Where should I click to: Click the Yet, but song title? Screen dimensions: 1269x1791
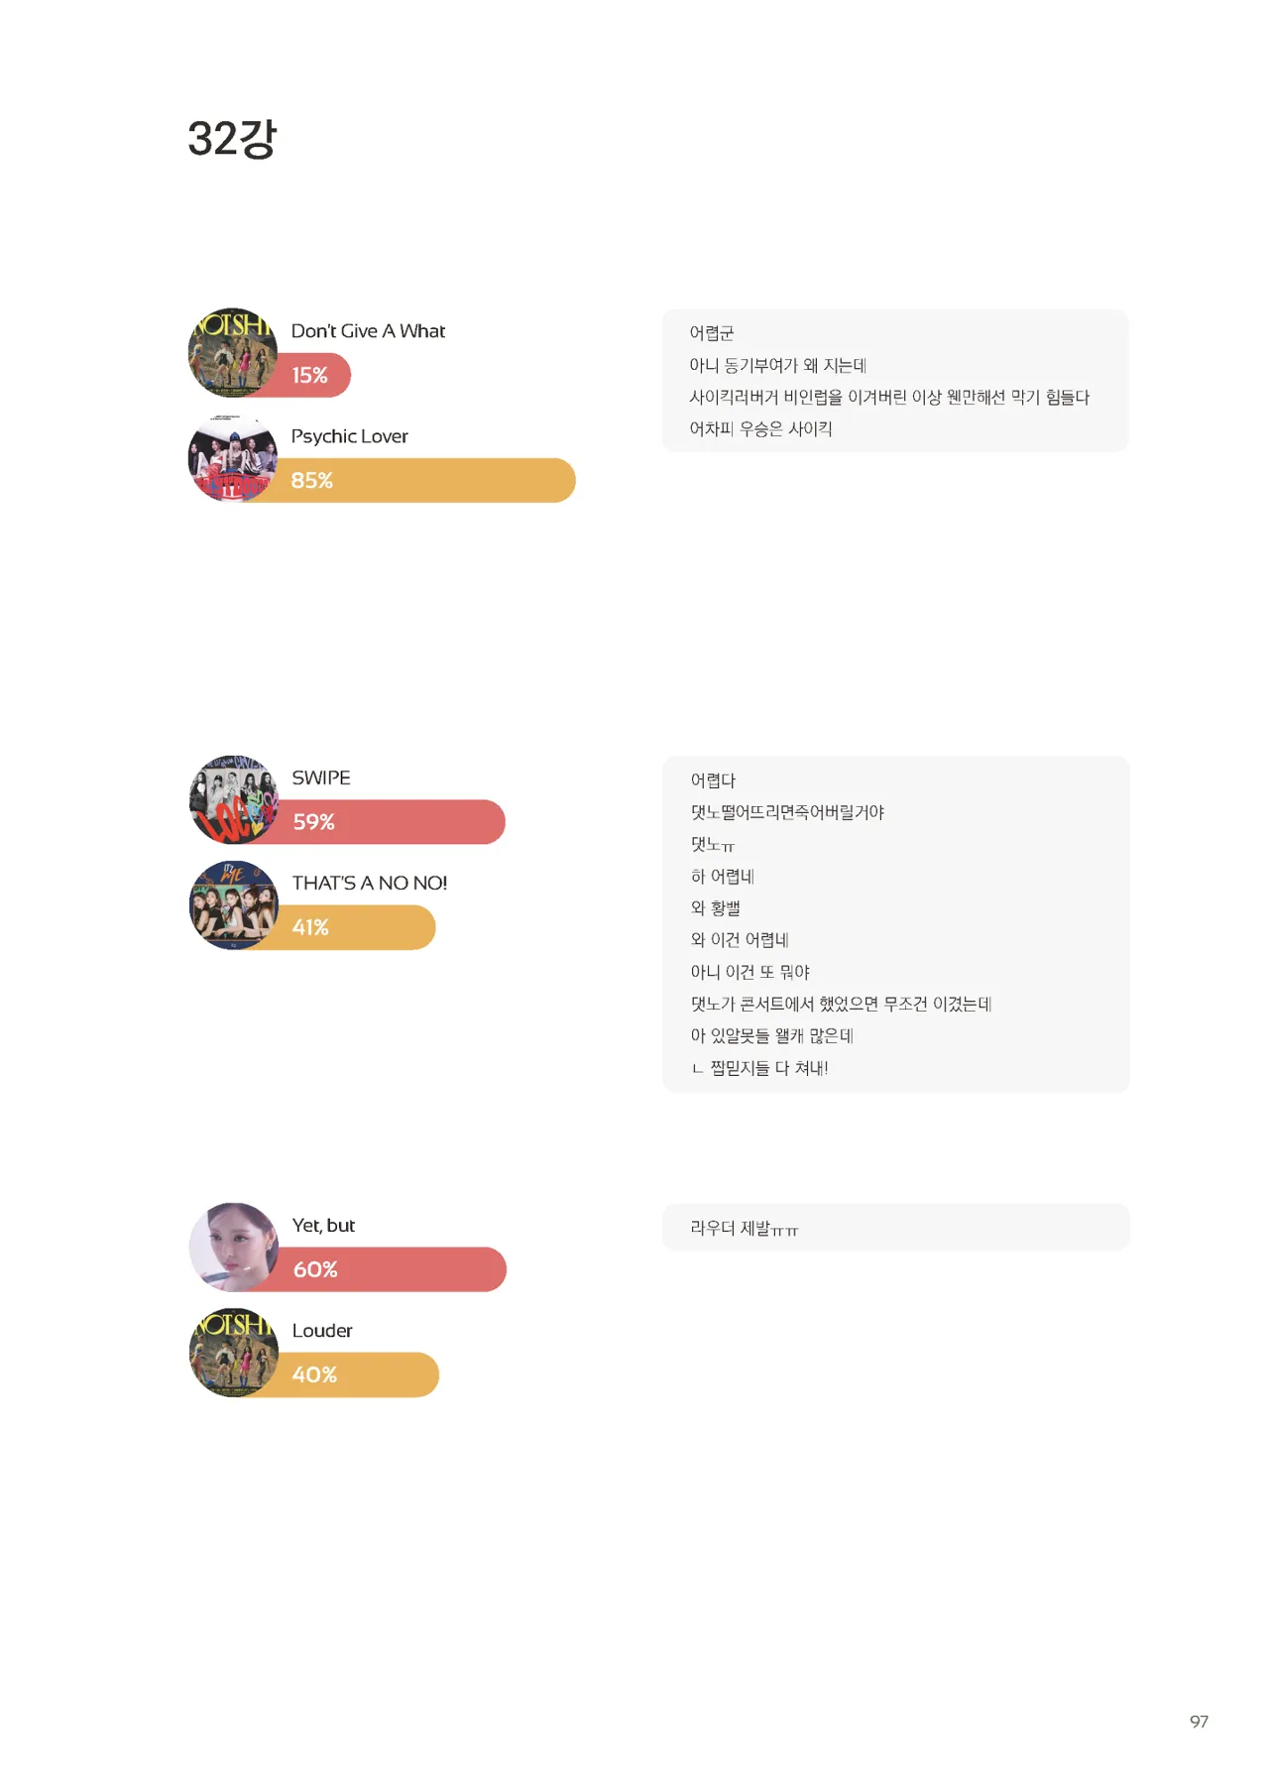(x=323, y=1226)
